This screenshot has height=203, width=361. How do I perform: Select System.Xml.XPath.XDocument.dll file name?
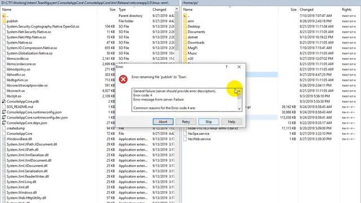pyautogui.click(x=32, y=144)
